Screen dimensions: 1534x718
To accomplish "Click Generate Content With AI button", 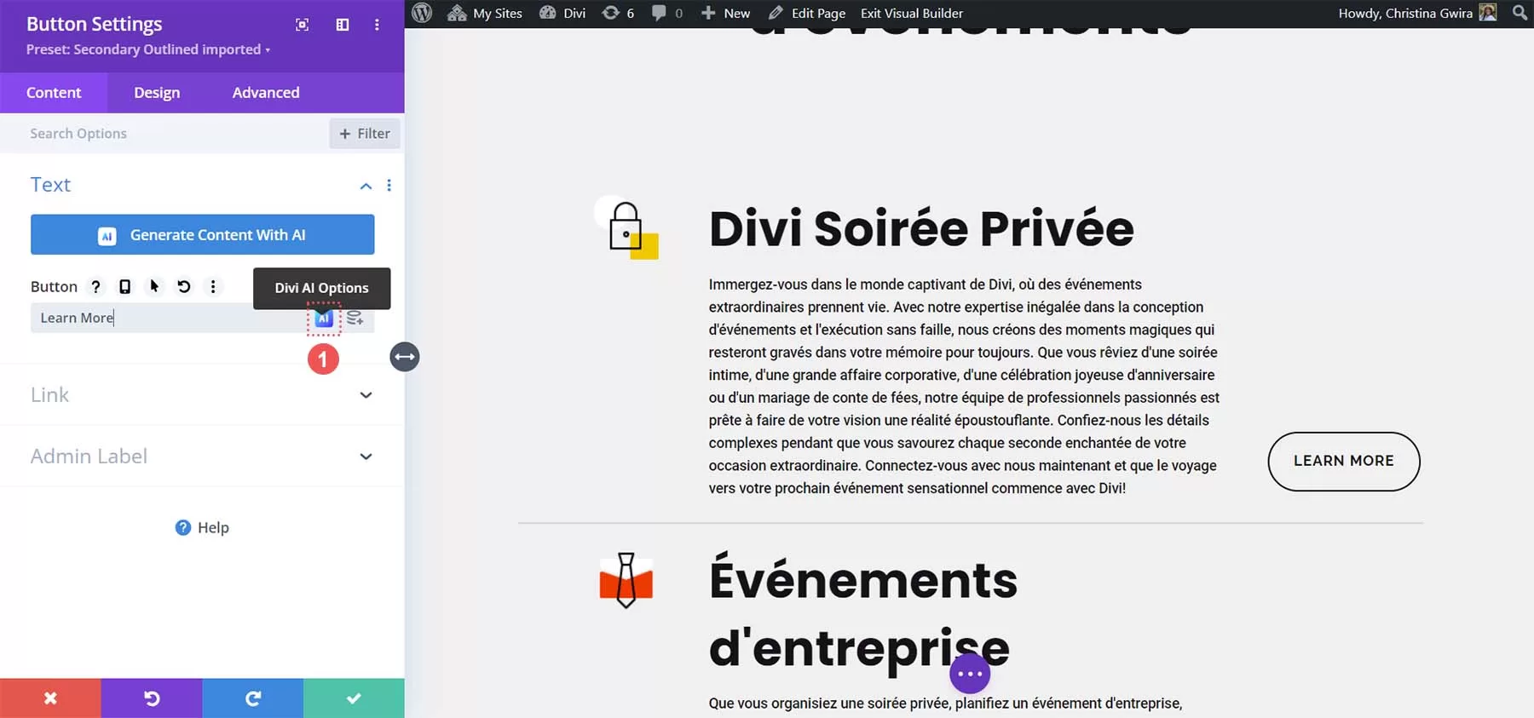I will (202, 235).
